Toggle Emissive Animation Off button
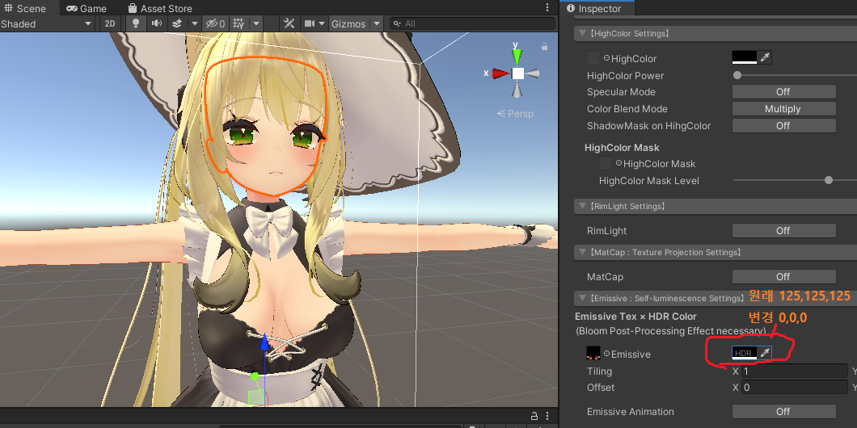Viewport: 857px width, 428px height. tap(783, 411)
